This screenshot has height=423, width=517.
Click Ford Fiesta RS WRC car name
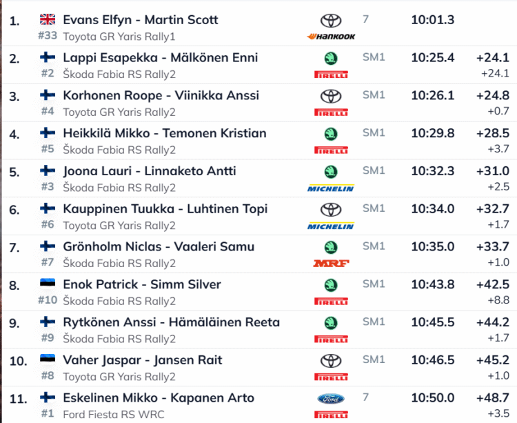coord(114,414)
